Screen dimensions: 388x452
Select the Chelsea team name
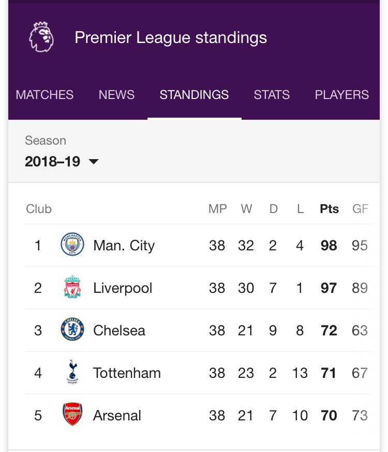pos(119,330)
